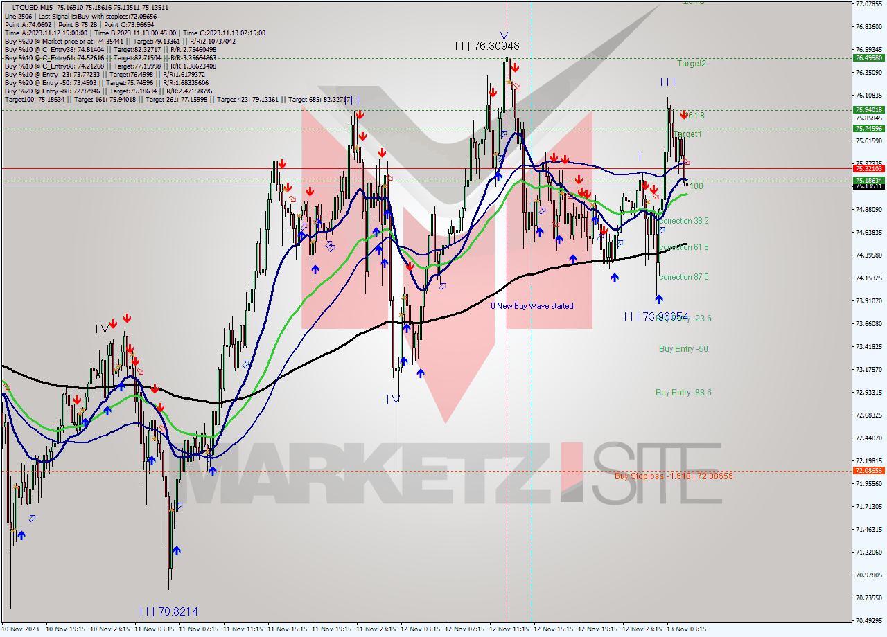The height and width of the screenshot is (637, 887).
Task: Click the green 75.94018 price tag
Action: point(869,109)
